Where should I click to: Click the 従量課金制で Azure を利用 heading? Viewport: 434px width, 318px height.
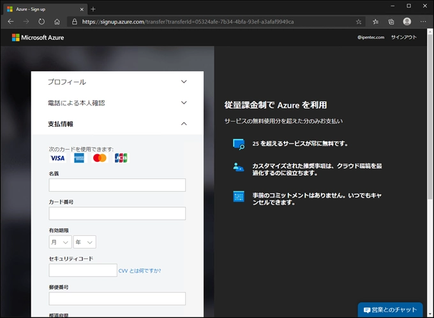pyautogui.click(x=276, y=105)
